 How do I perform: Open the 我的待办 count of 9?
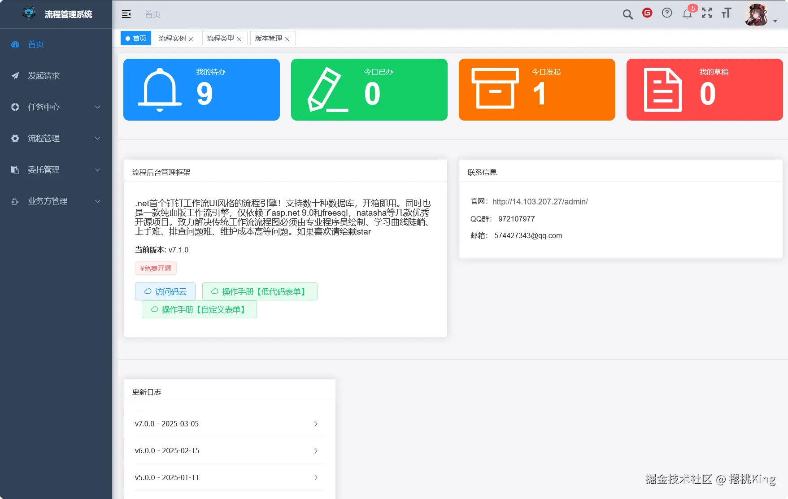(x=205, y=94)
